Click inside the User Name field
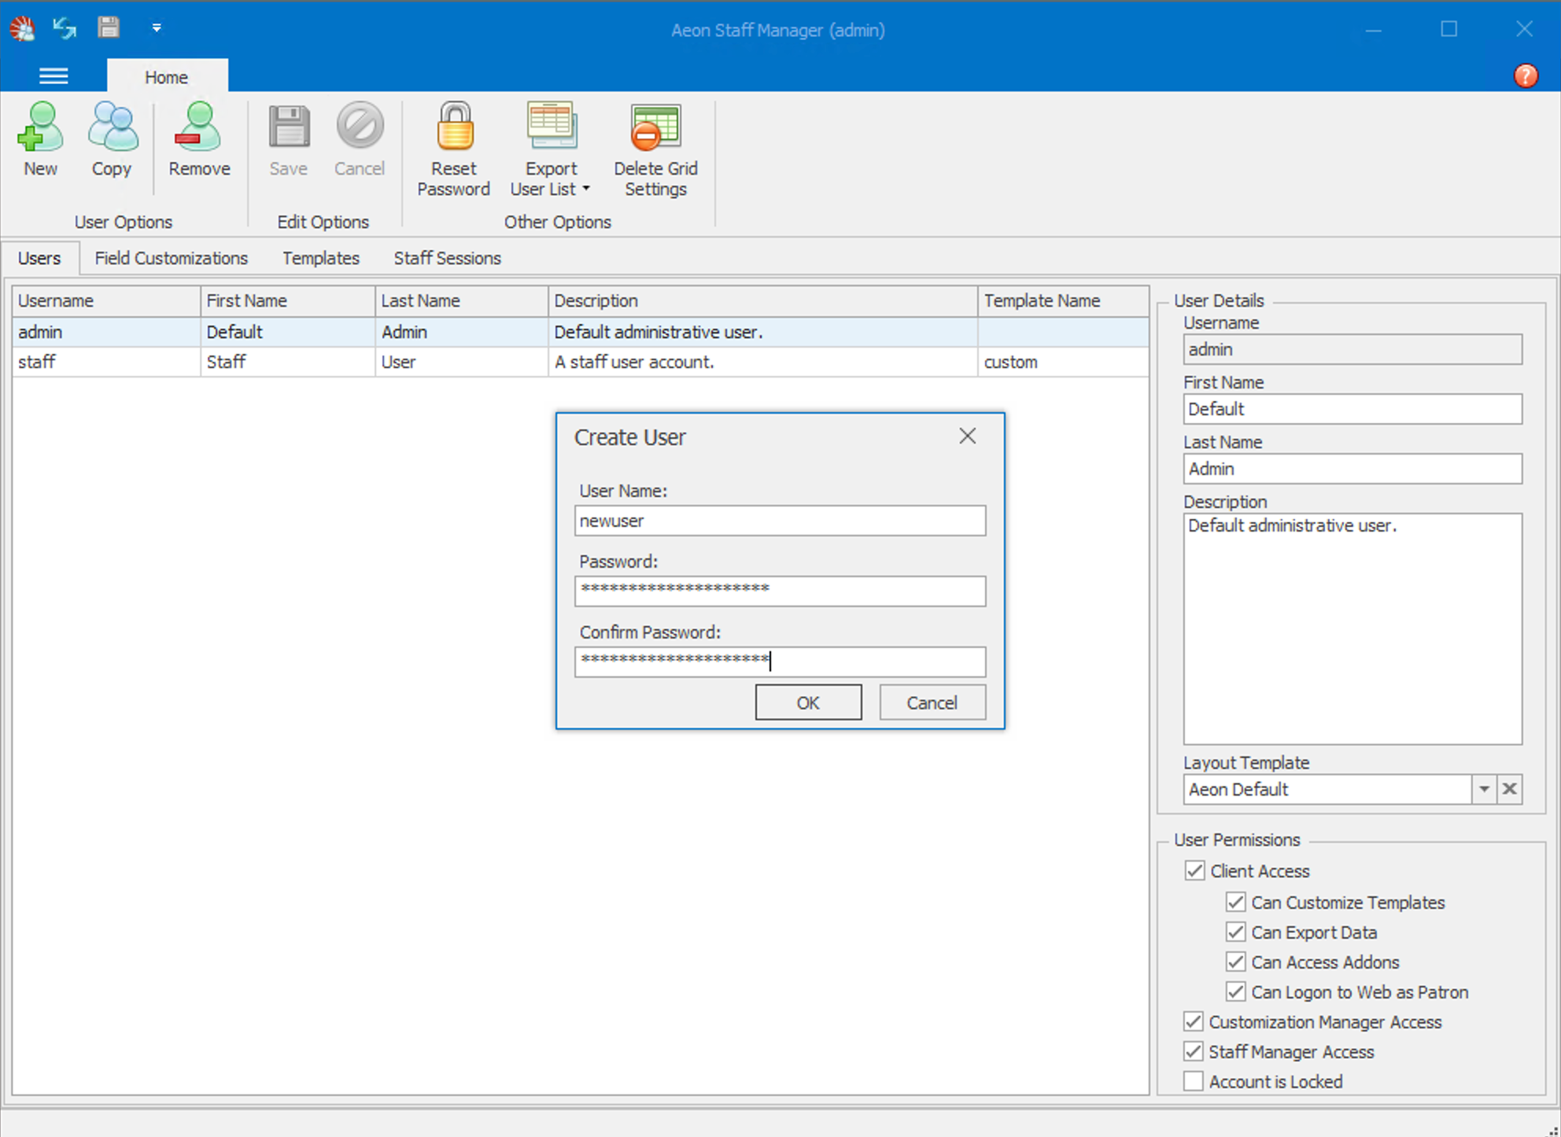The image size is (1561, 1137). tap(780, 521)
